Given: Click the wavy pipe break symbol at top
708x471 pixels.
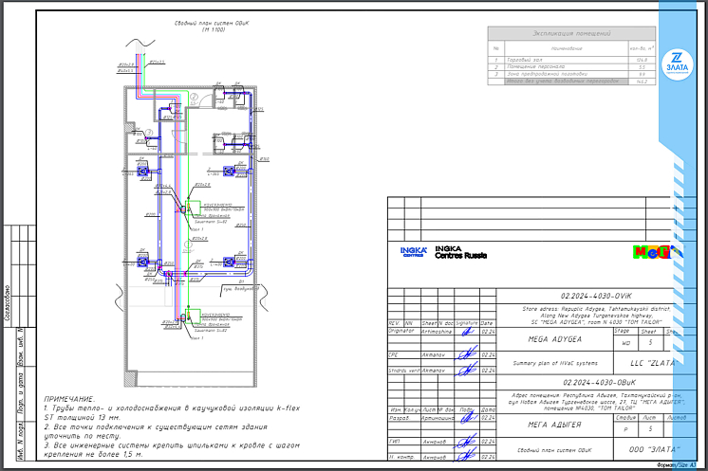Looking at the screenshot, I should (139, 42).
